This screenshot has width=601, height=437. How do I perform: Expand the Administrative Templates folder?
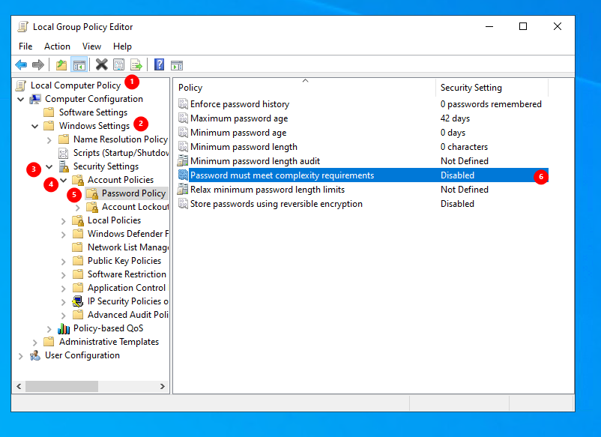pos(34,342)
